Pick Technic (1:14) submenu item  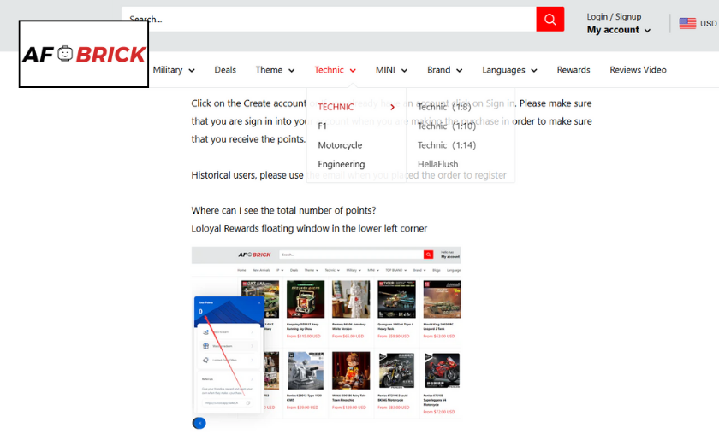pos(447,145)
